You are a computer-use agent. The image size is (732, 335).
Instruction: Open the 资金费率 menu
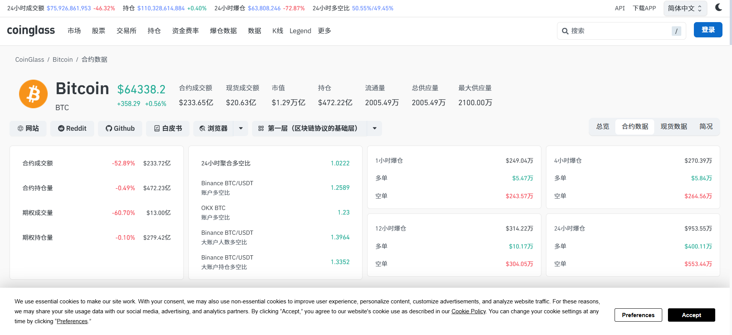click(186, 31)
